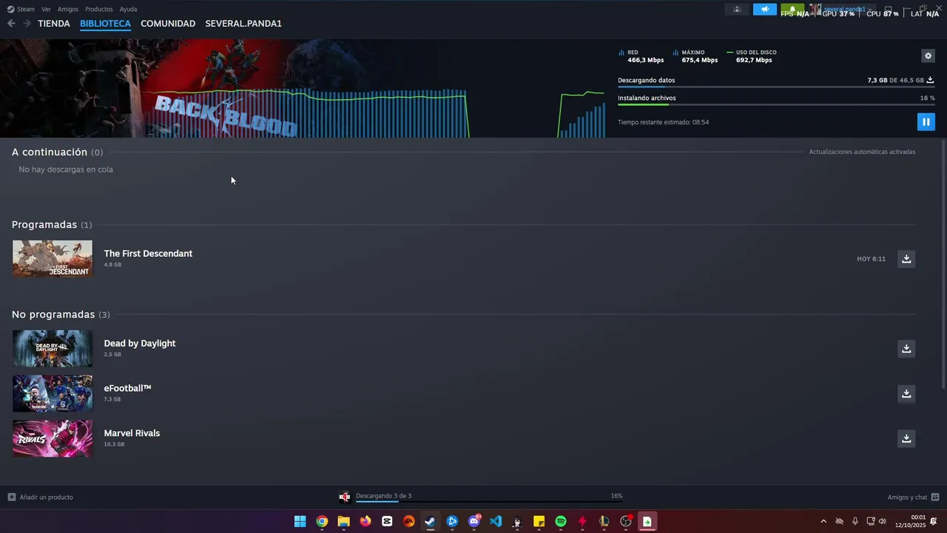The image size is (947, 533).
Task: Go back with the navigation arrow
Action: pos(11,24)
